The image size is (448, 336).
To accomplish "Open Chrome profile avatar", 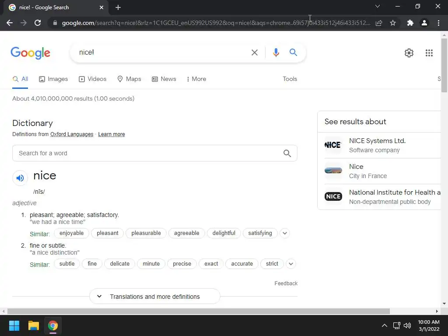I will pos(424,23).
